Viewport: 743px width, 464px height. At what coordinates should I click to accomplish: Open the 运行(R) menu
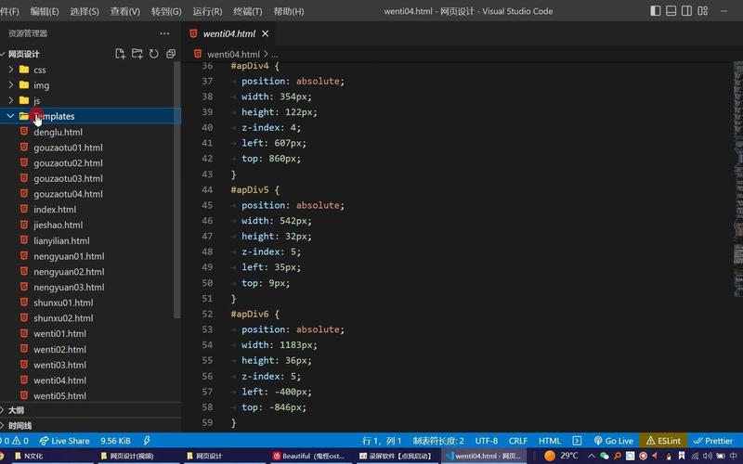pos(207,11)
